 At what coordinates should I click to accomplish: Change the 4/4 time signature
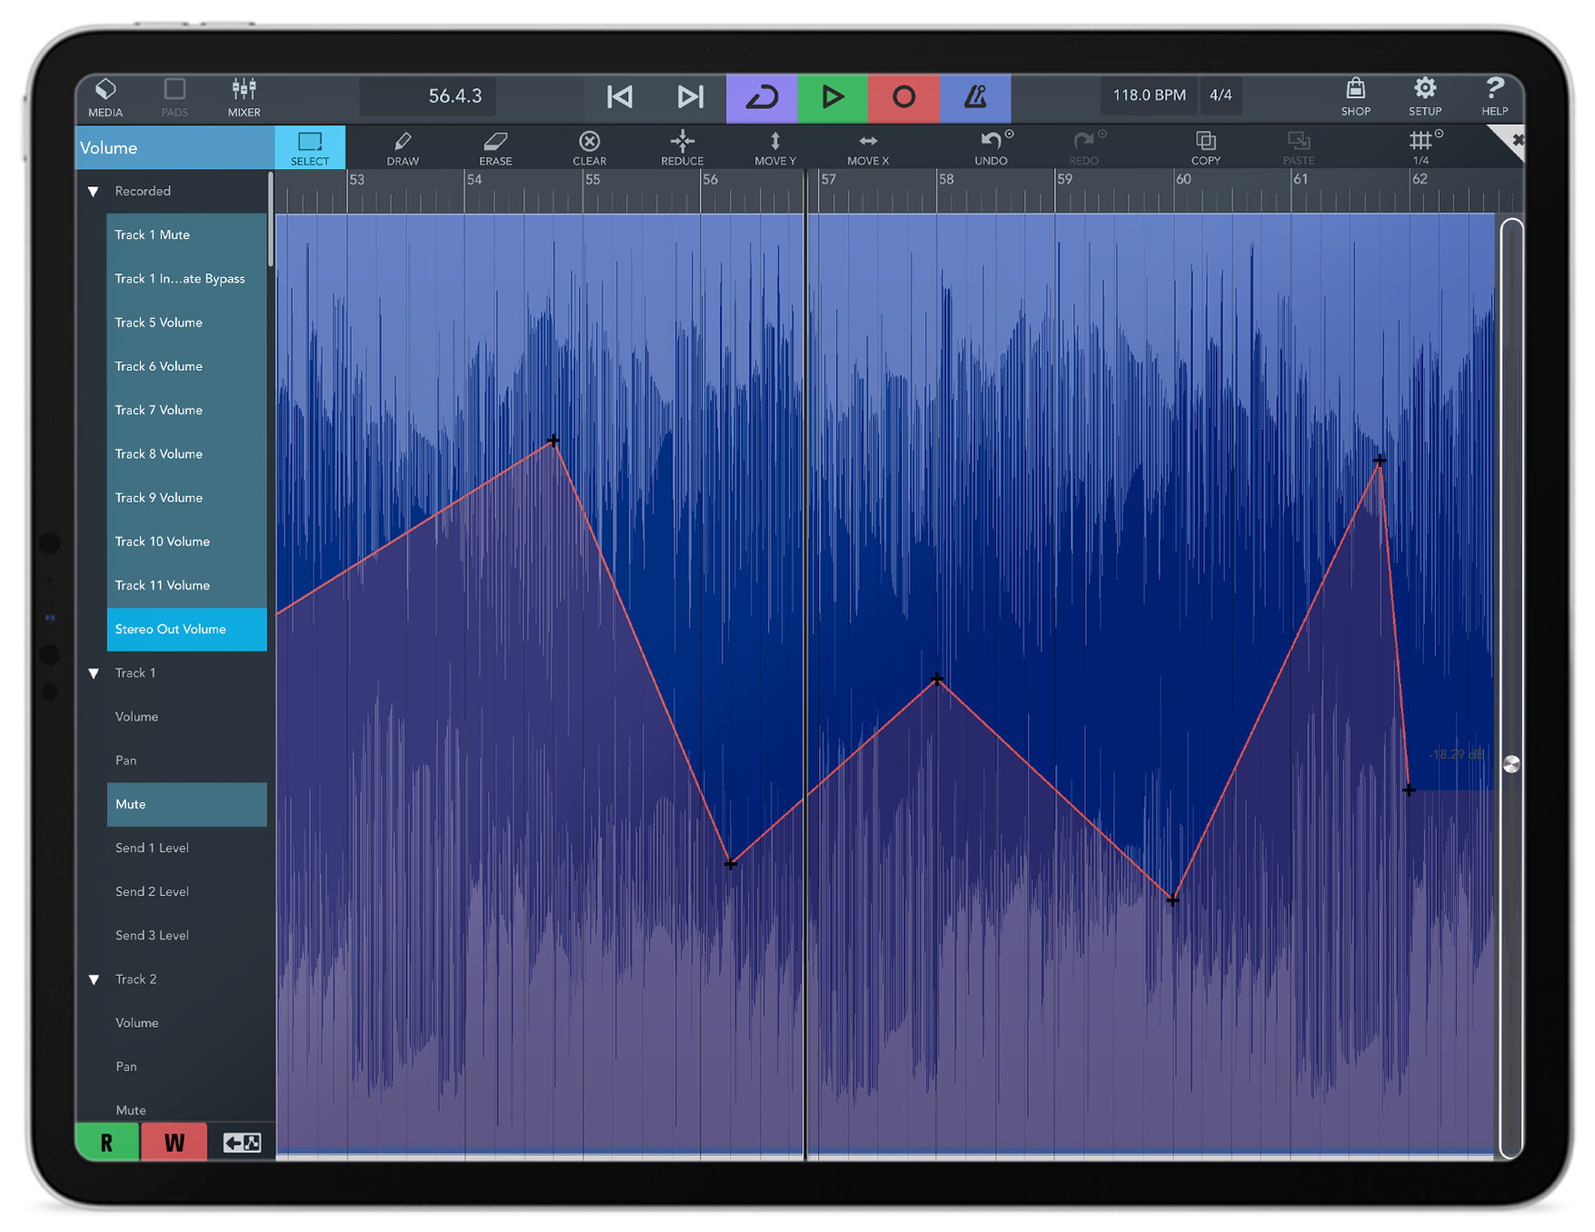[x=1221, y=95]
